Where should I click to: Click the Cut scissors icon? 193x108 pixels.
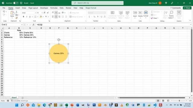click(x=17, y=12)
